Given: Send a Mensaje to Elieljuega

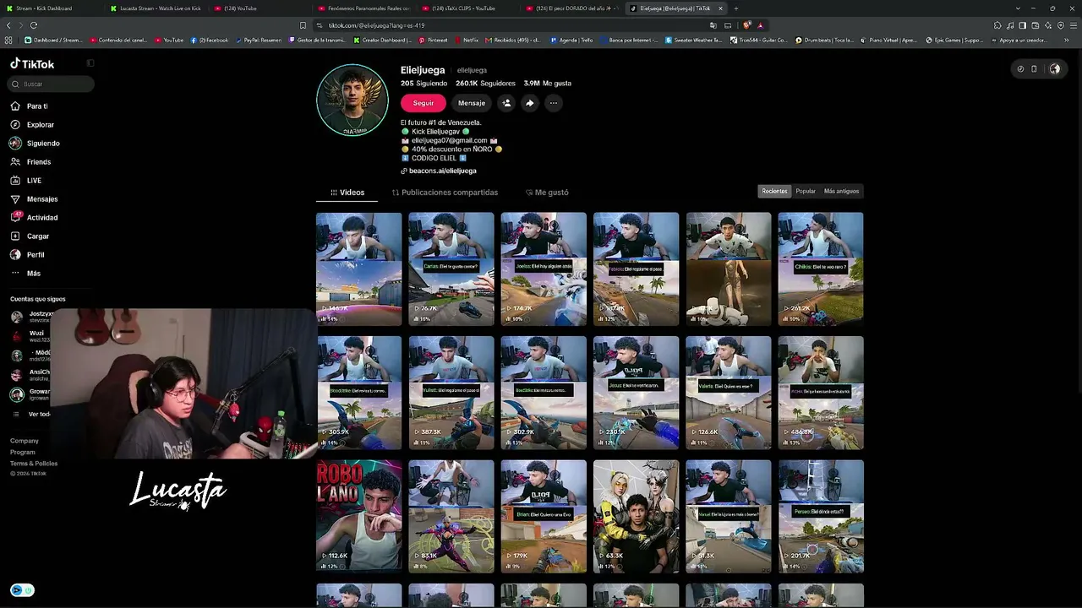Looking at the screenshot, I should tap(472, 103).
